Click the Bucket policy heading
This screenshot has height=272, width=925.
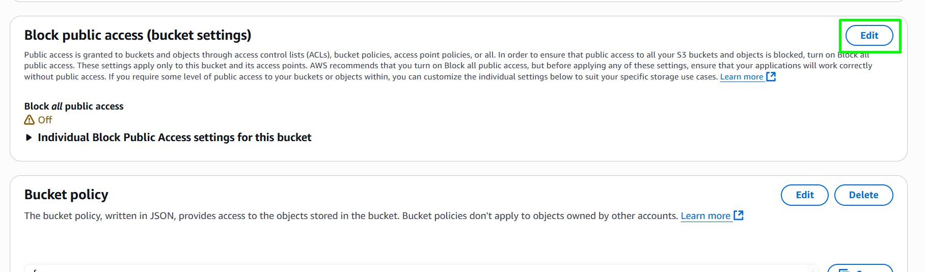pos(66,195)
